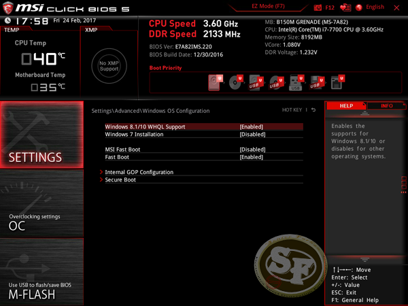The image size is (408, 306).
Task: Select the USB key boot device icon
Action: pos(296,83)
